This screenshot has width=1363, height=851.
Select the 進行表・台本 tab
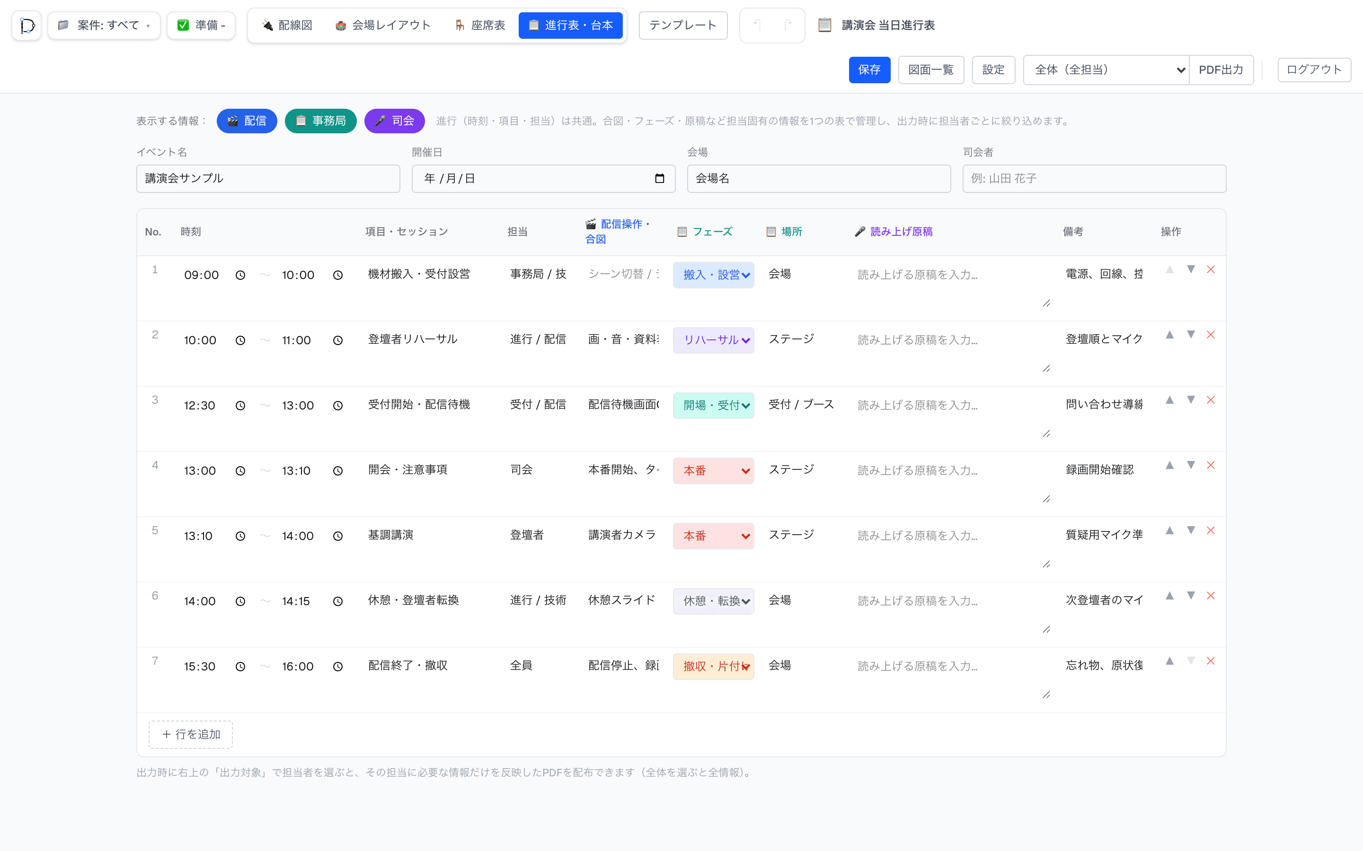(571, 26)
